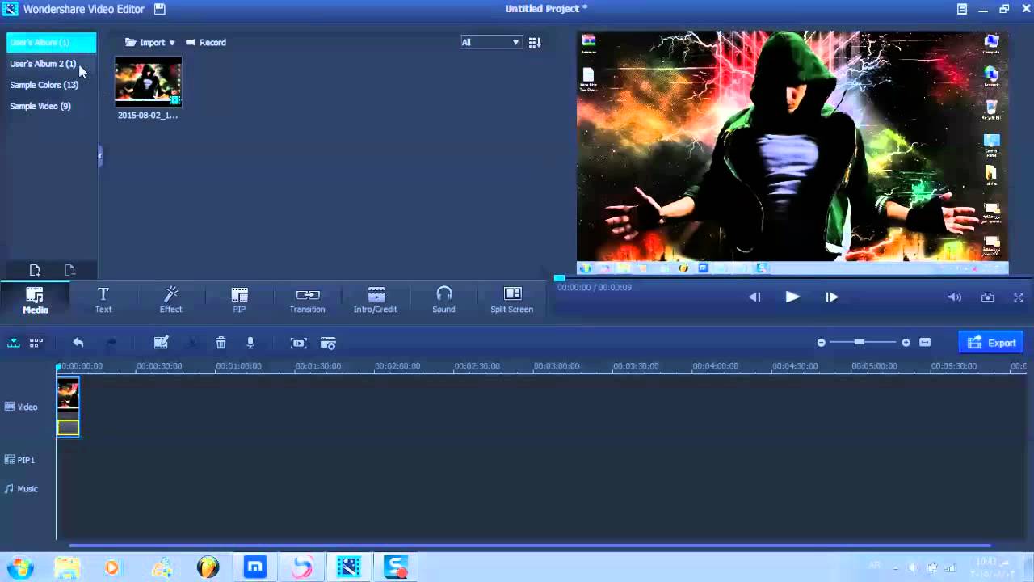Select Sample Video (9)
The width and height of the screenshot is (1034, 582).
[40, 106]
